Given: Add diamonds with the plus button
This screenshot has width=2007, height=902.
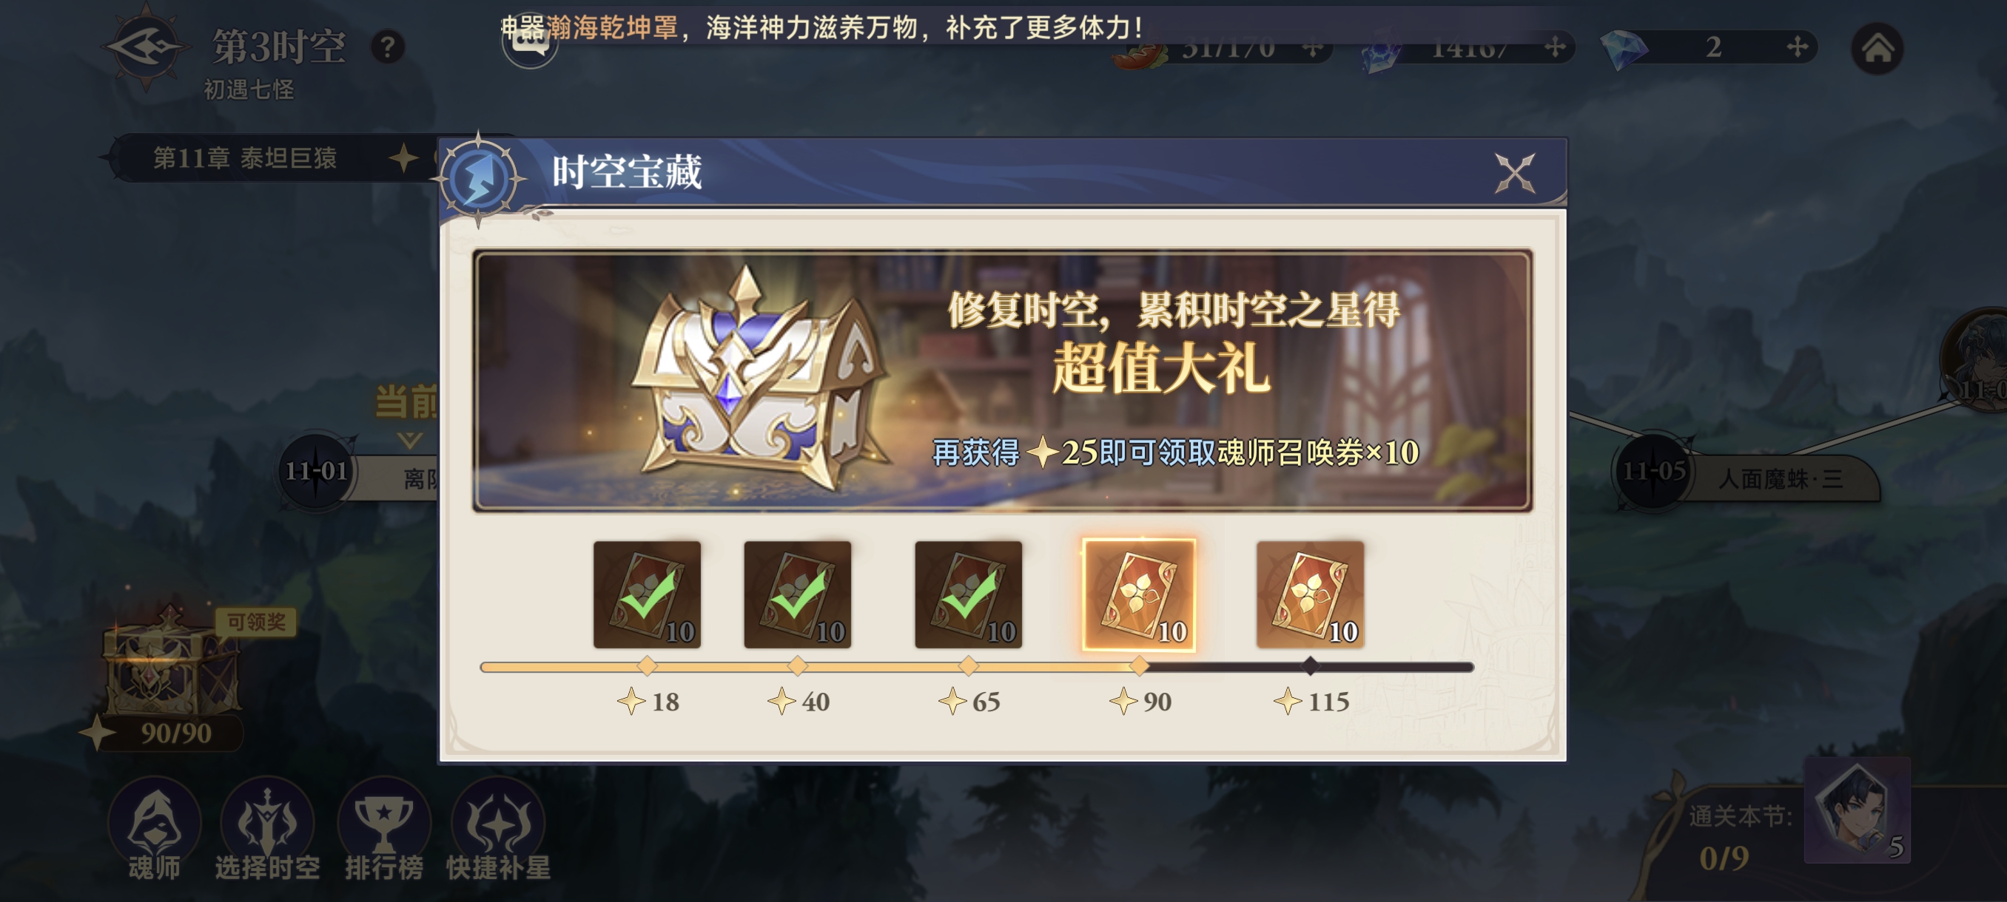Looking at the screenshot, I should 1798,47.
